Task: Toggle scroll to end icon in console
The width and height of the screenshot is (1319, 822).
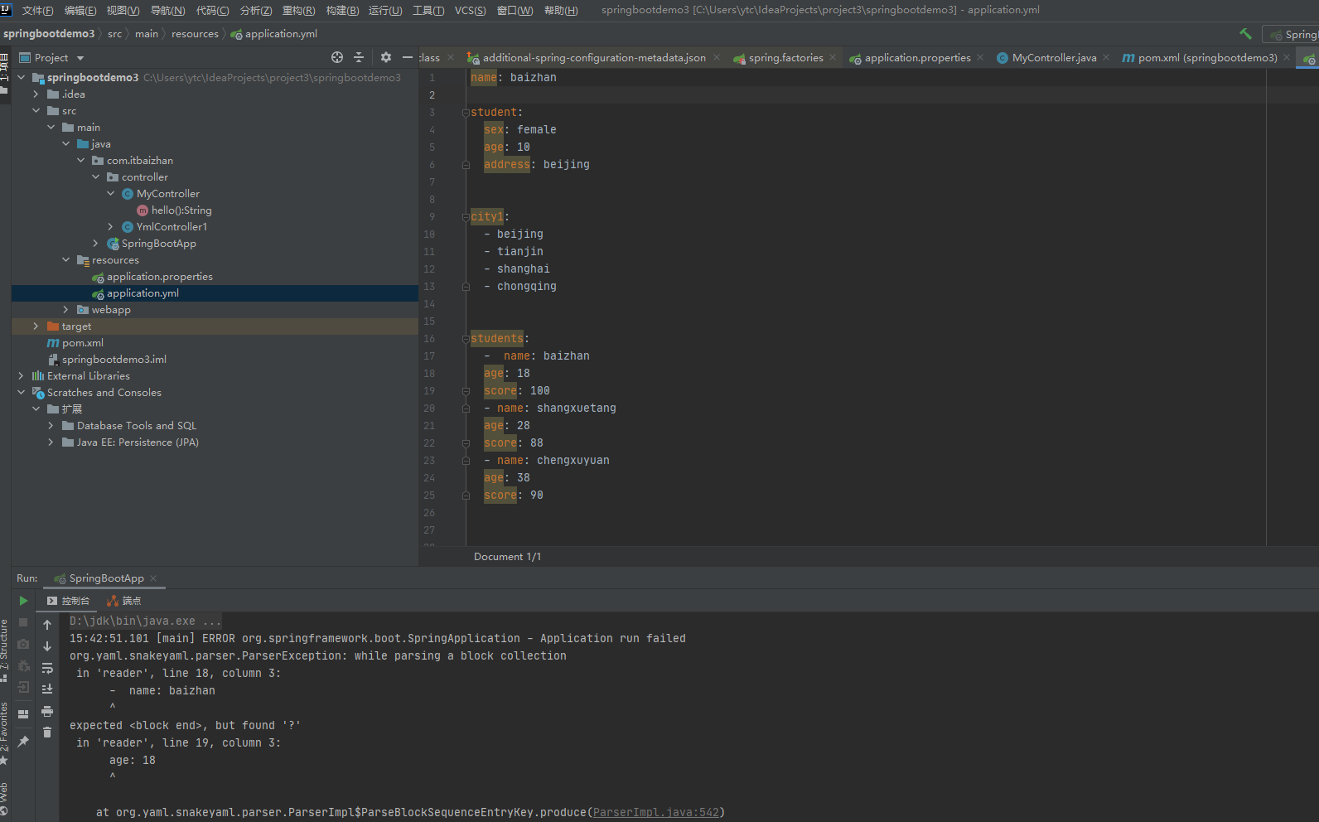Action: click(x=47, y=689)
